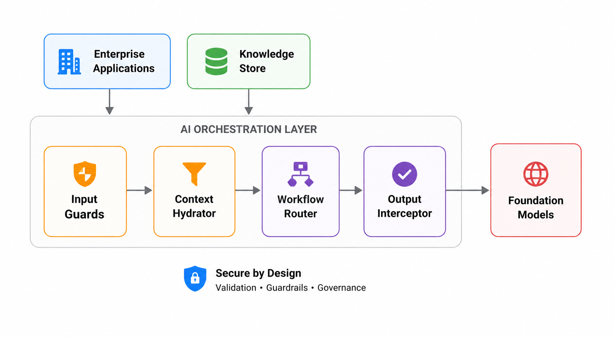Click the blue building icon for Enterprise Applications
614x337 pixels.
pos(69,62)
